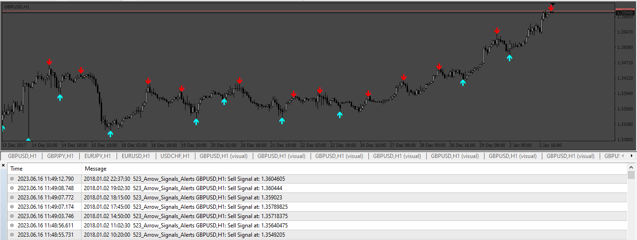Screen dimensions: 637x240
Task: Click the 1.34710 price scale label
Action: coord(624,63)
